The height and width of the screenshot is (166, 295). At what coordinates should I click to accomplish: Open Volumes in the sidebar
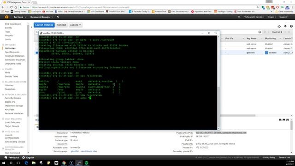coord(9,85)
